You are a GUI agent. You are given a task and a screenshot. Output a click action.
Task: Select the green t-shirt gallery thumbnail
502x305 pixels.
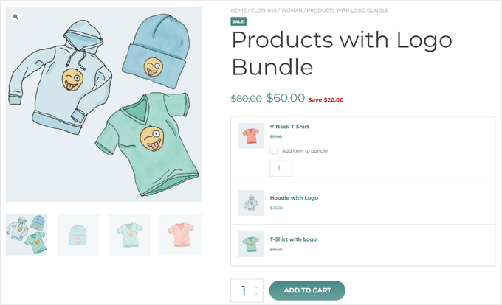tap(129, 234)
